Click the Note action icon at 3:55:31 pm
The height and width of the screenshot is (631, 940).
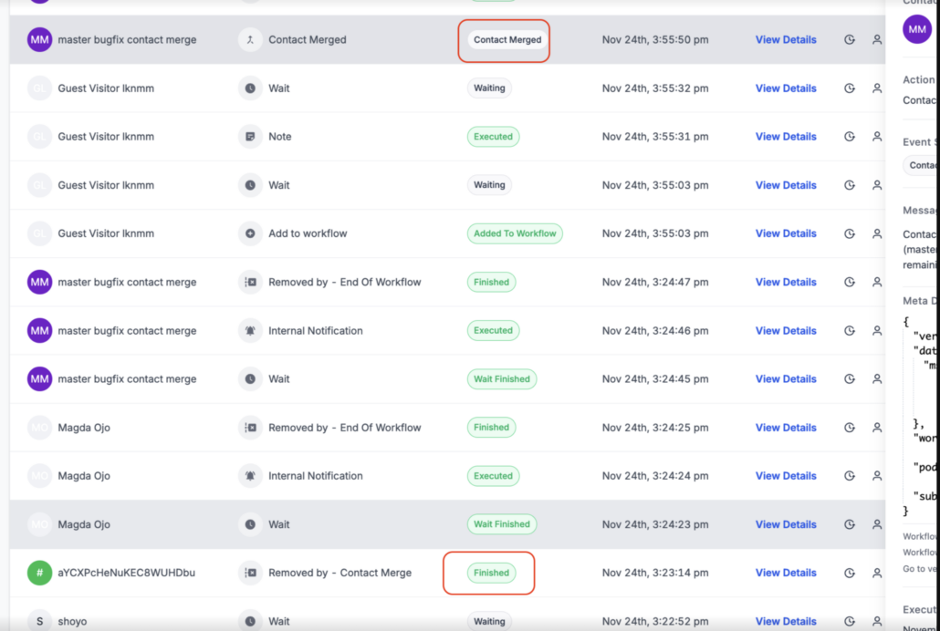[250, 137]
